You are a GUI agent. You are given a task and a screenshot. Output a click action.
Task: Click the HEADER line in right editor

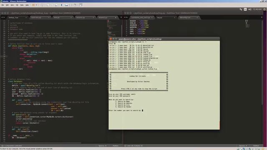139,21
